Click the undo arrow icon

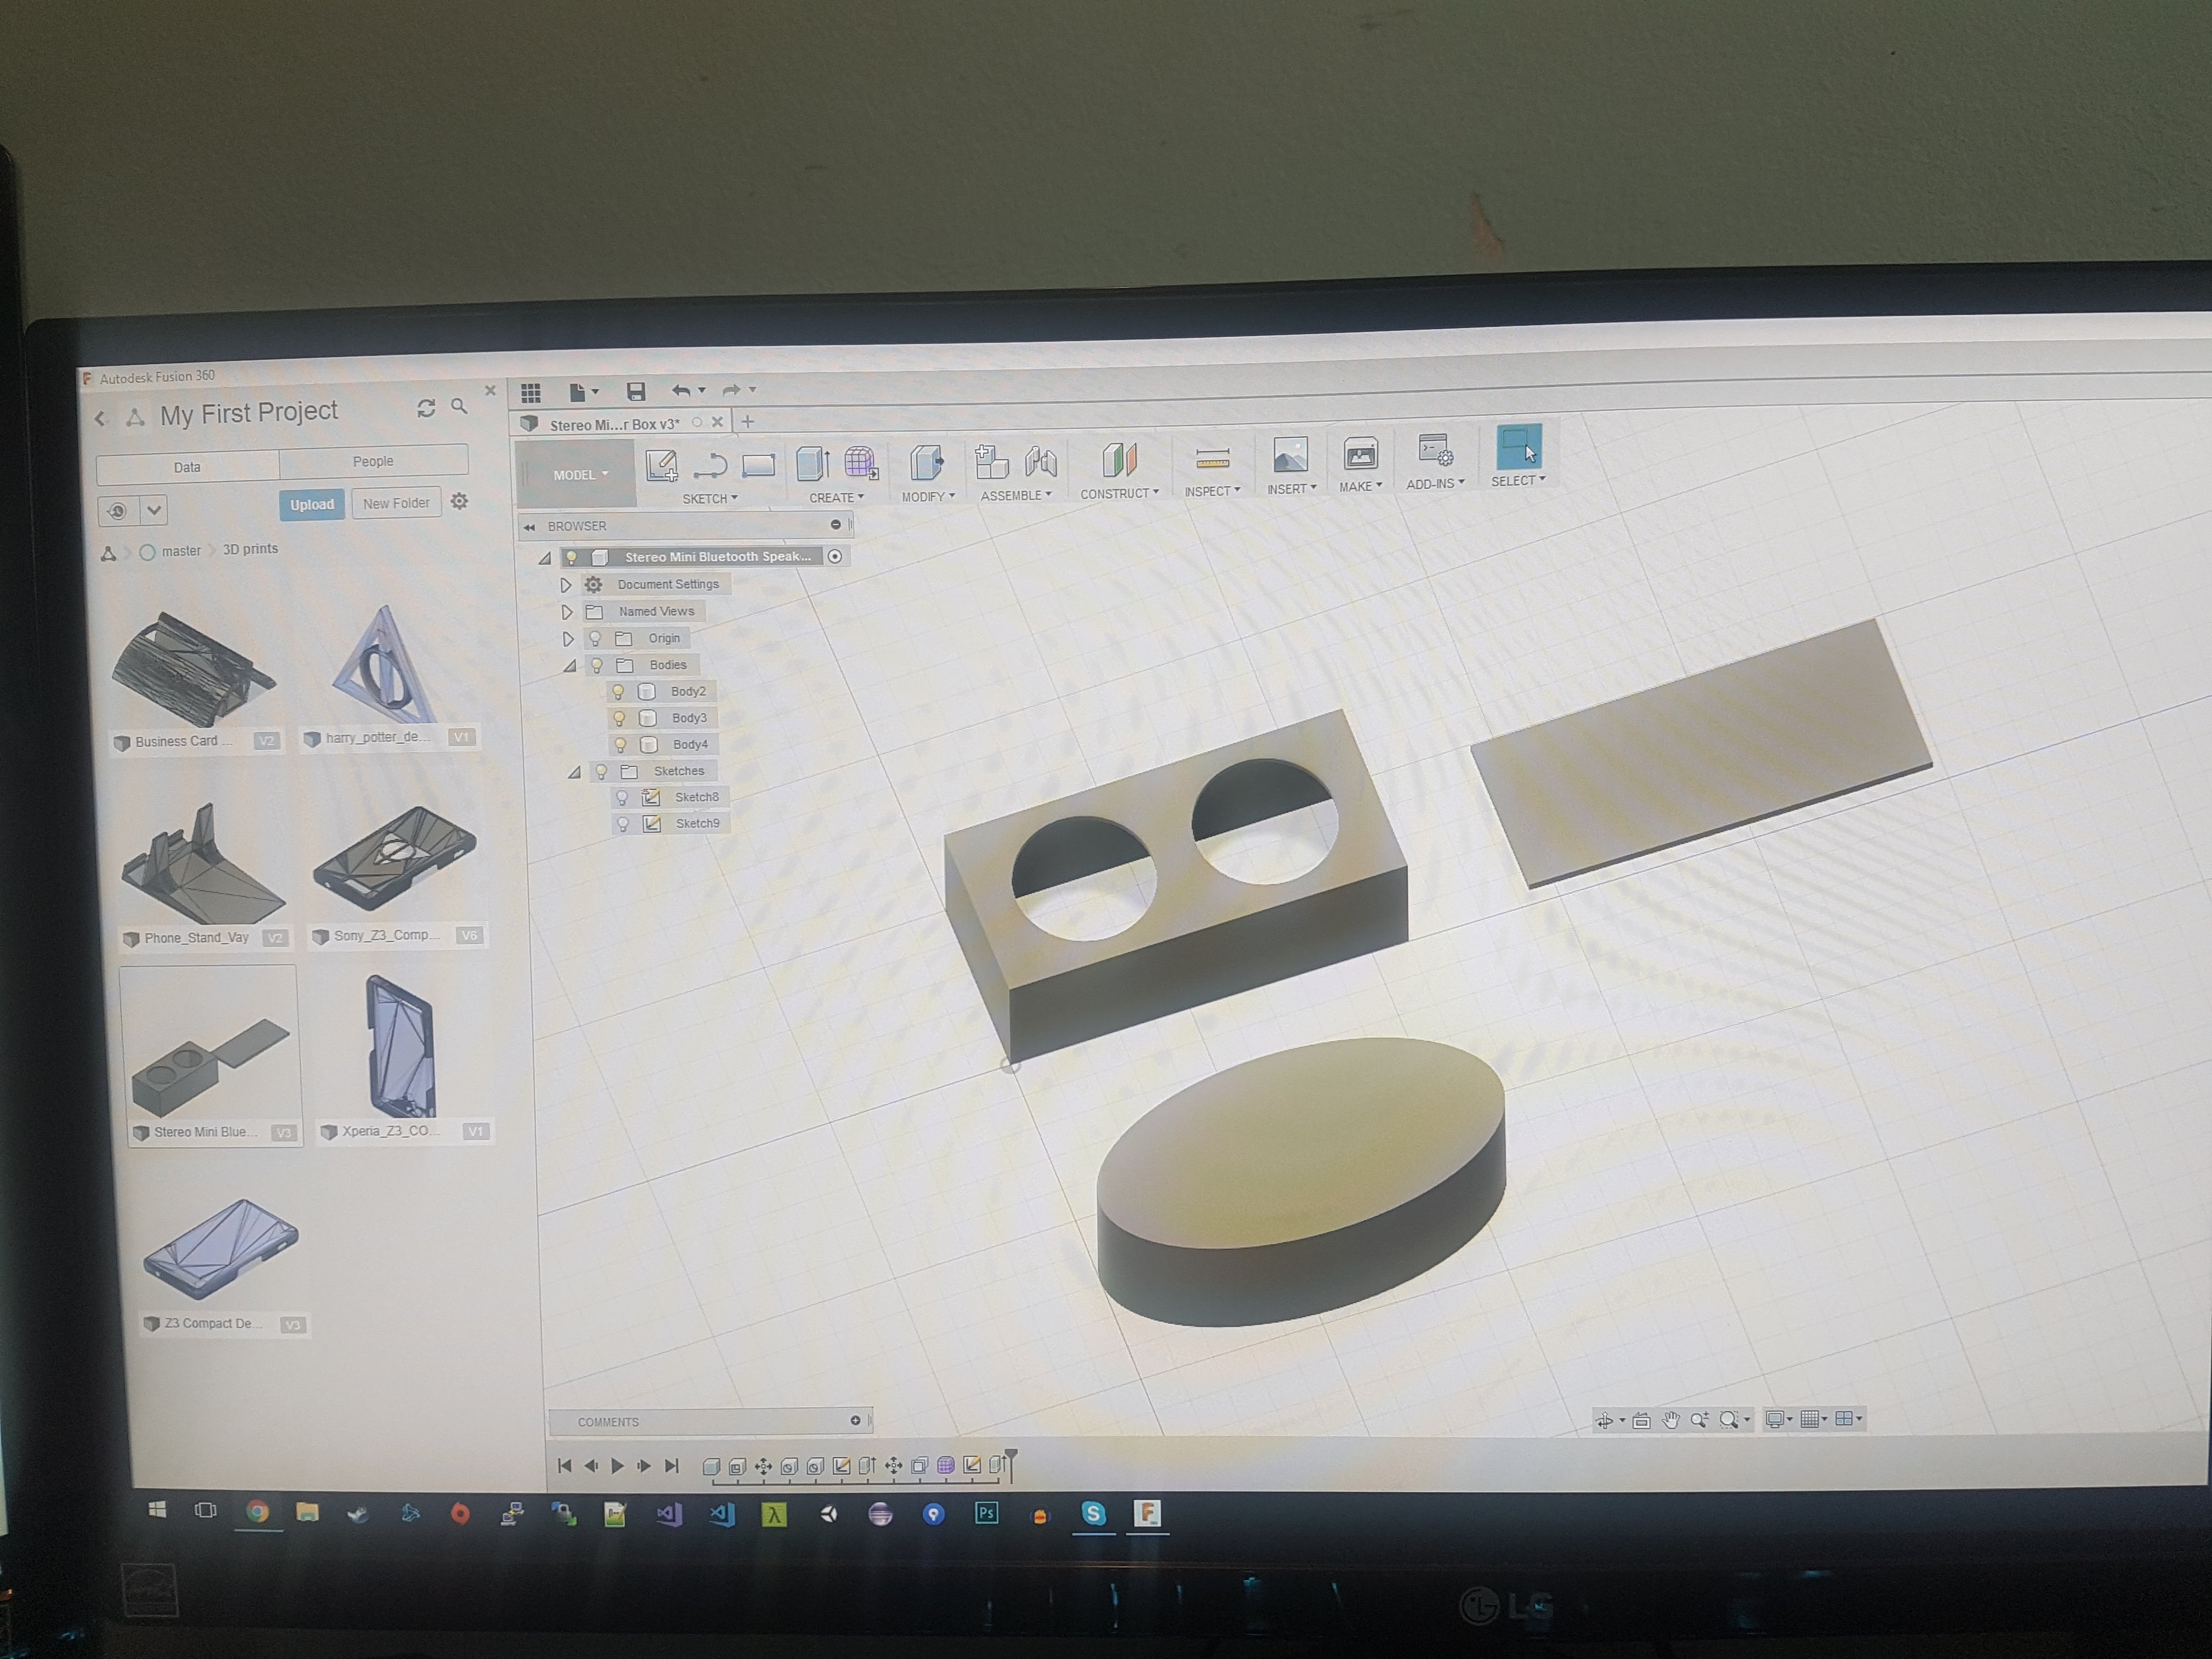(681, 390)
